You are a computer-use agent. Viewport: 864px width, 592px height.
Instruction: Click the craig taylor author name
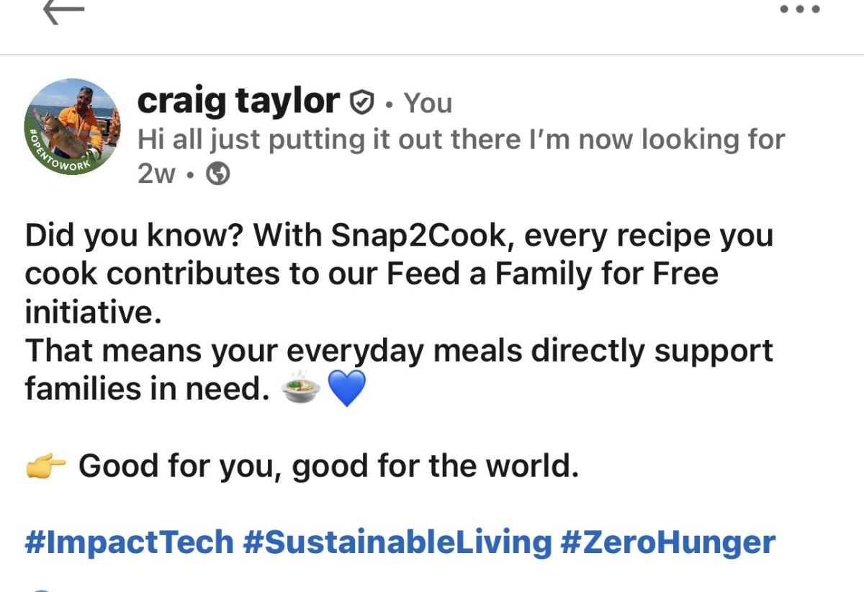click(x=238, y=101)
